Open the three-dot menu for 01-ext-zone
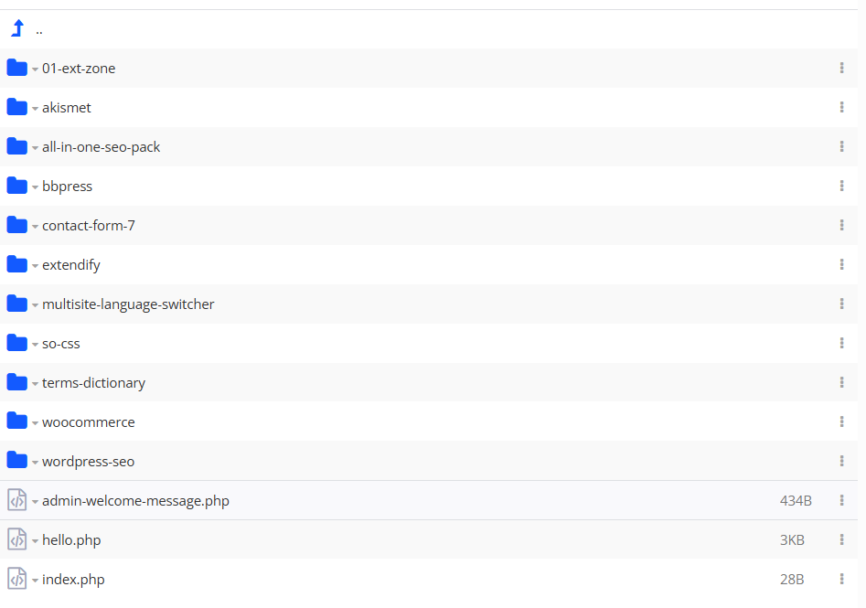This screenshot has height=608, width=866. click(x=841, y=68)
